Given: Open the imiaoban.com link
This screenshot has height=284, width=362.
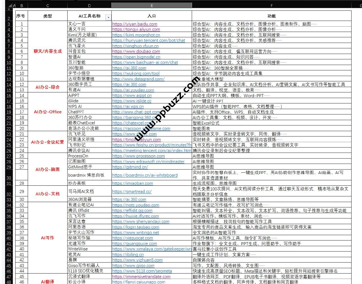Looking at the screenshot, I should click(133, 183).
